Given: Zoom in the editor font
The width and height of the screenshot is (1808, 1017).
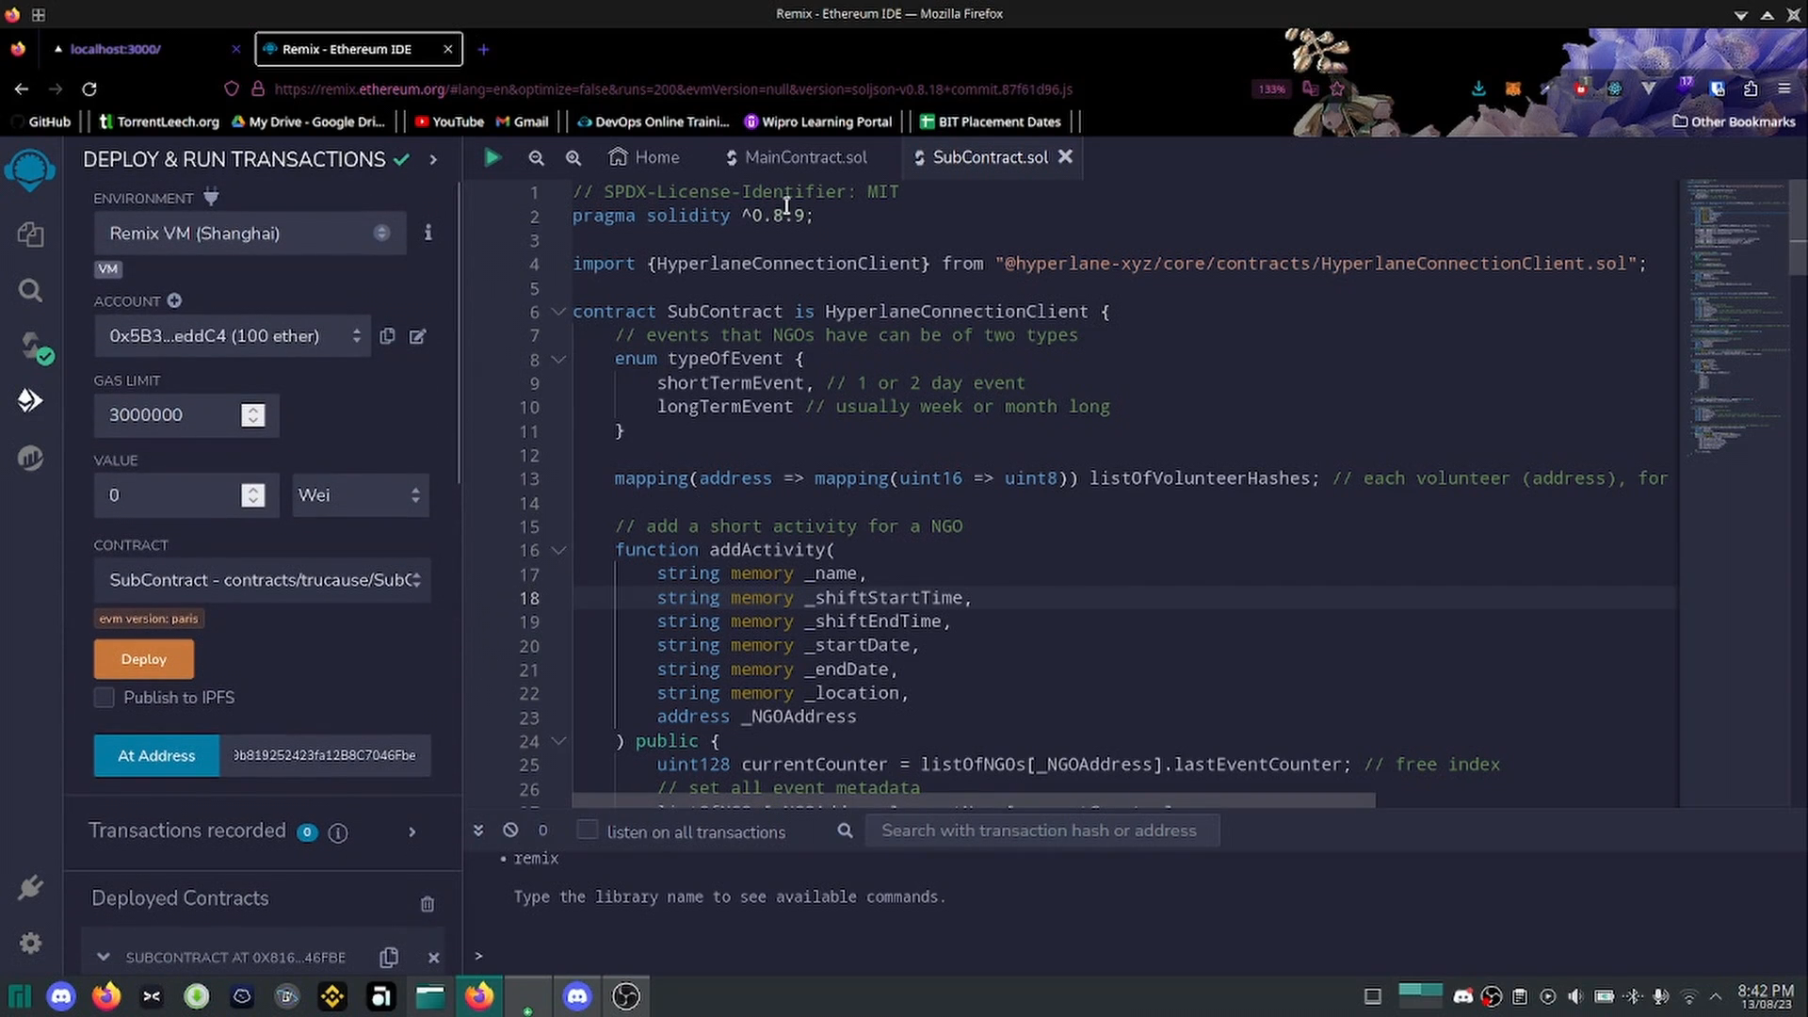Looking at the screenshot, I should pos(573,157).
